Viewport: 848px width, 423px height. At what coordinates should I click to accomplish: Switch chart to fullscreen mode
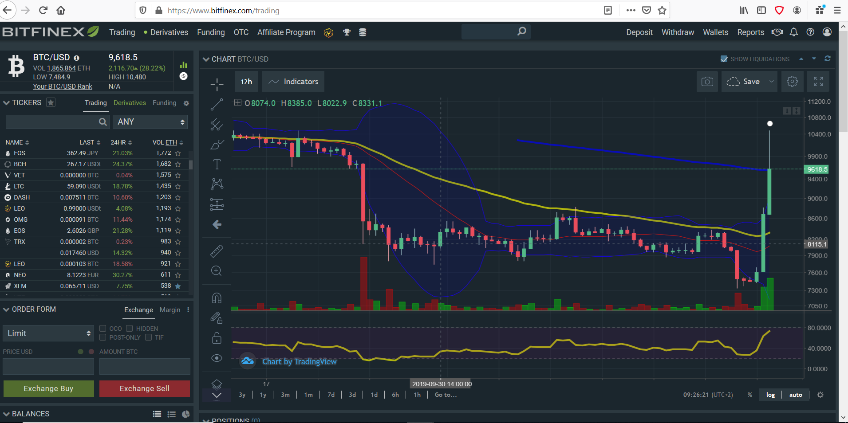click(818, 82)
